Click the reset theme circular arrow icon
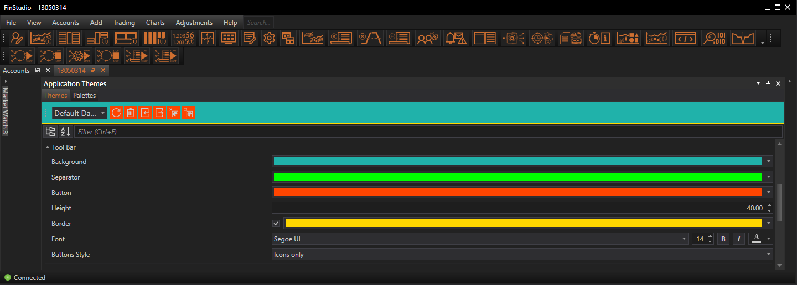This screenshot has width=797, height=285. (116, 113)
